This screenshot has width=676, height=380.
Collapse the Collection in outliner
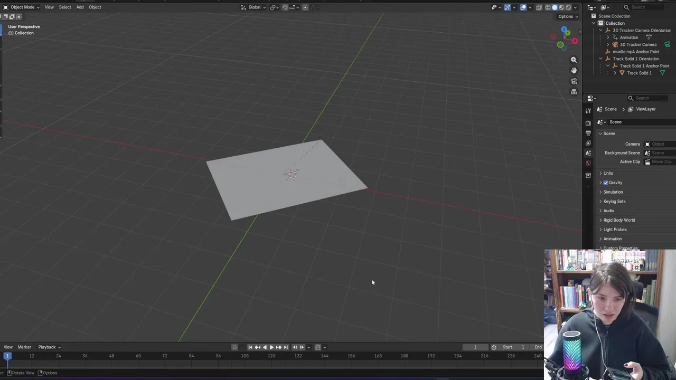(594, 23)
